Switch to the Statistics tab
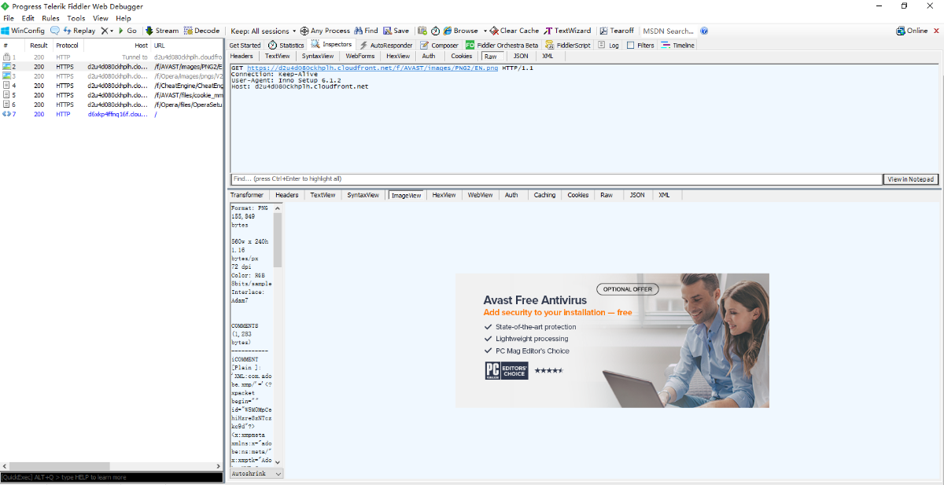The image size is (944, 485). click(286, 46)
